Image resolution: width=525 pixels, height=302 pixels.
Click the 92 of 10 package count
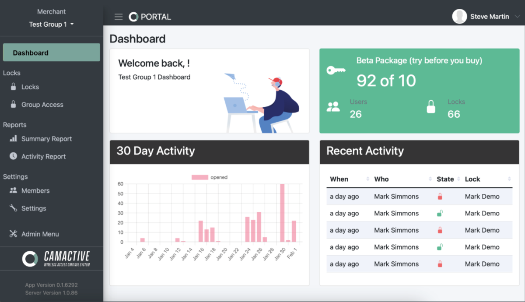[386, 81]
